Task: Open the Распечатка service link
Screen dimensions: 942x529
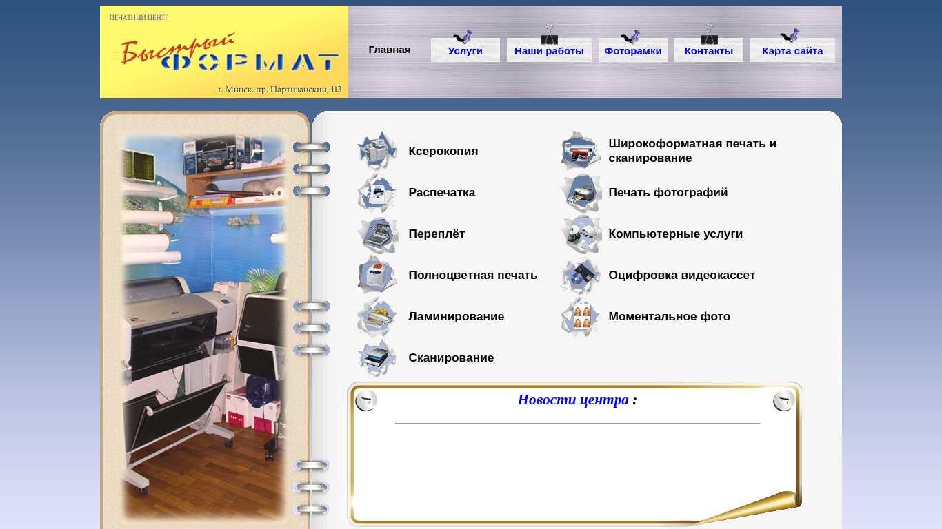Action: 442,192
